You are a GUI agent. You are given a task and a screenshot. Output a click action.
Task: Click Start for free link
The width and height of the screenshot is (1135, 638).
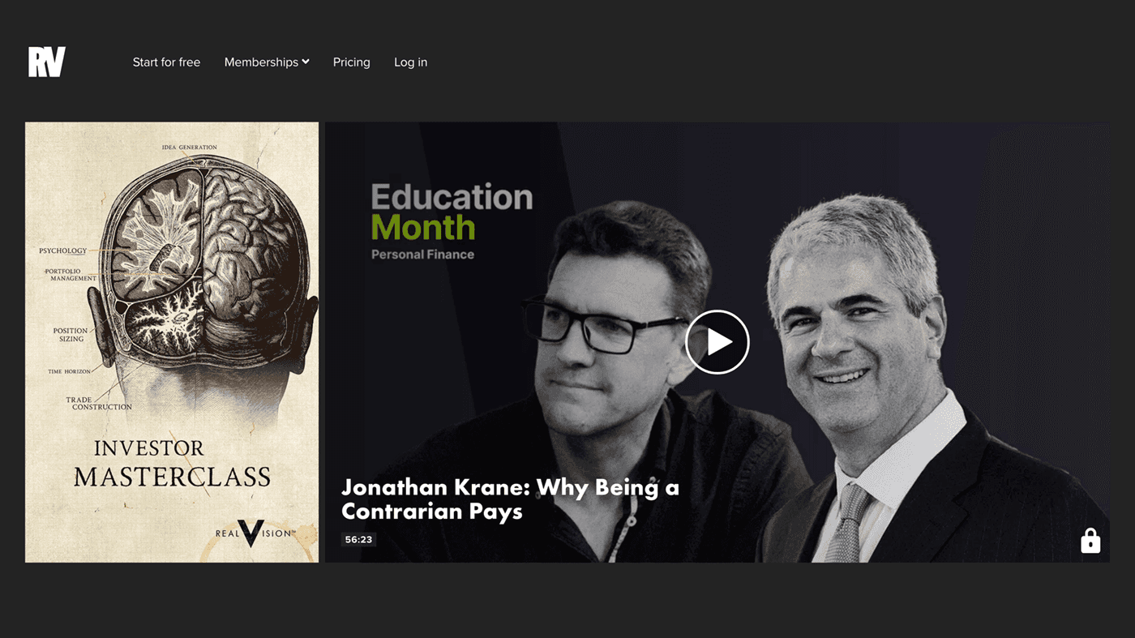click(x=166, y=62)
